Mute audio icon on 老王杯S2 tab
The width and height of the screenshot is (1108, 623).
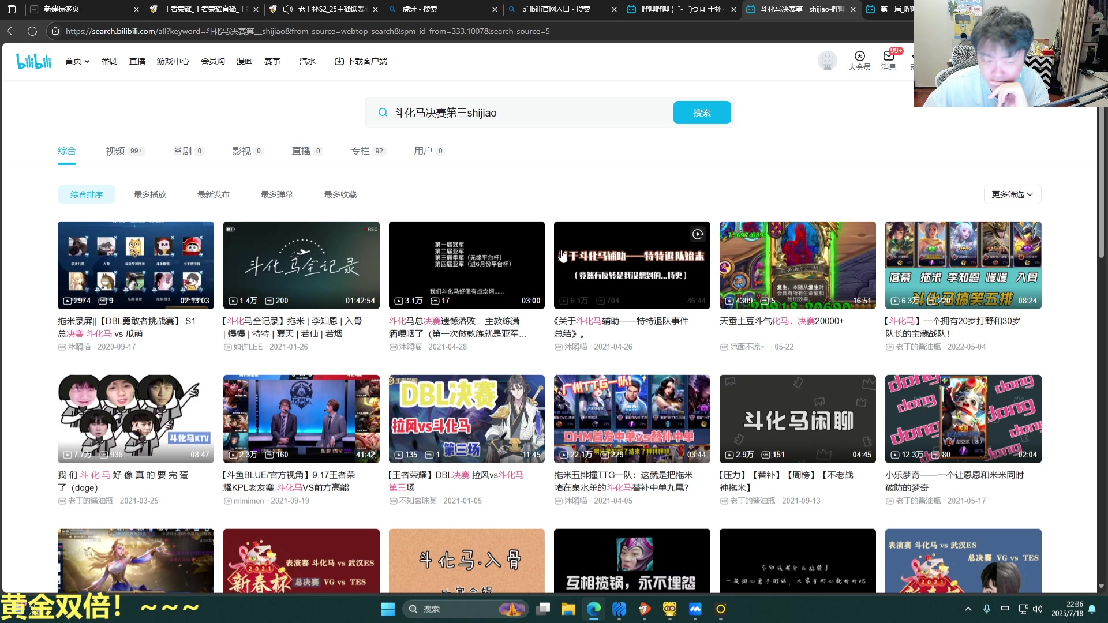287,9
